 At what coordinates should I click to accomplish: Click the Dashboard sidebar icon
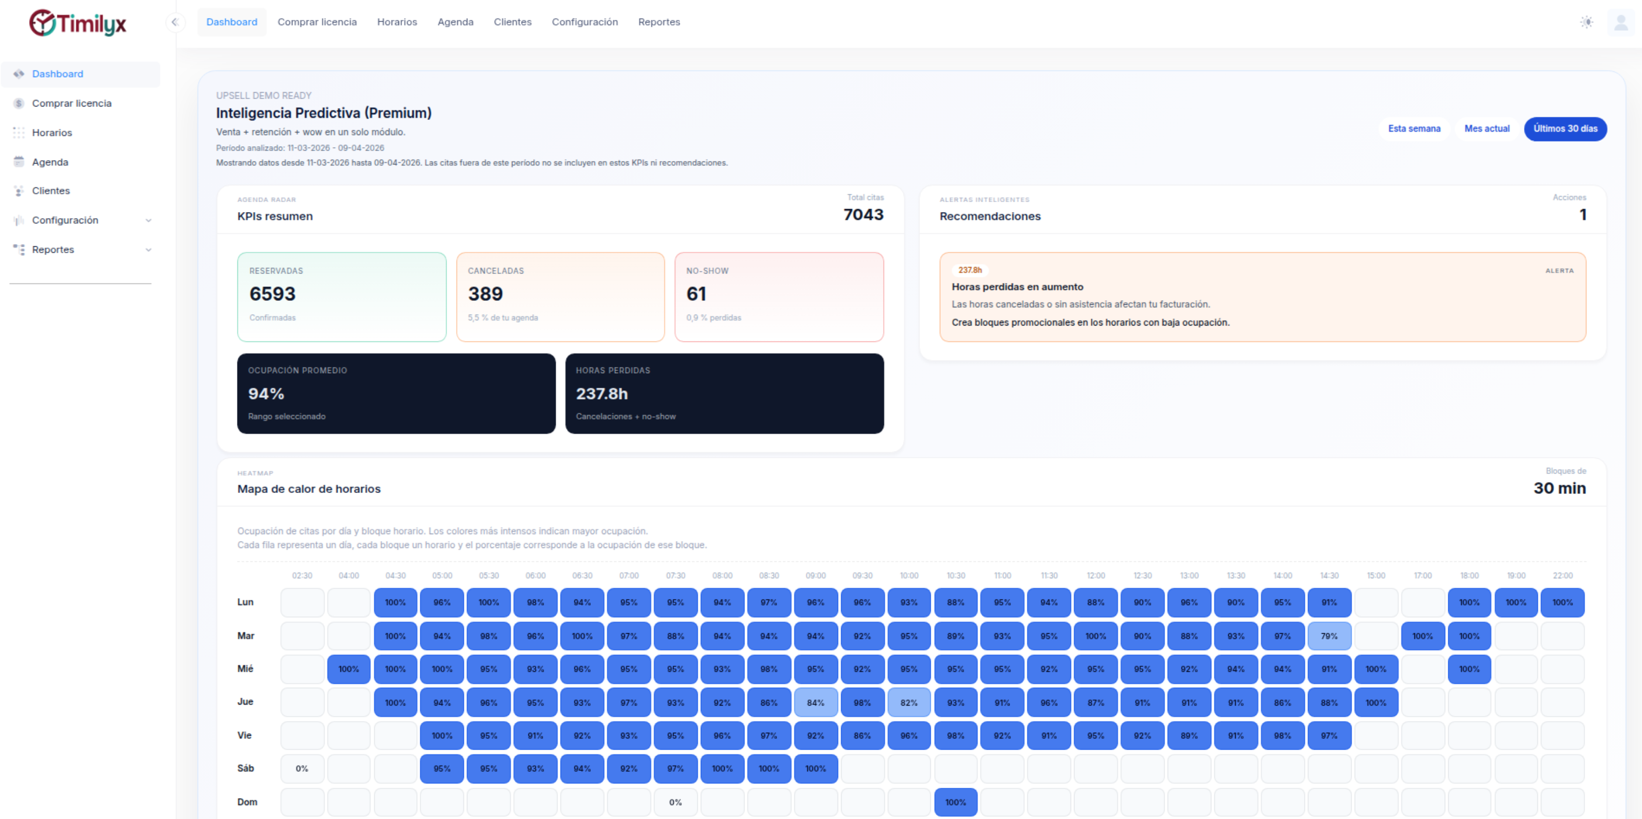(x=18, y=74)
